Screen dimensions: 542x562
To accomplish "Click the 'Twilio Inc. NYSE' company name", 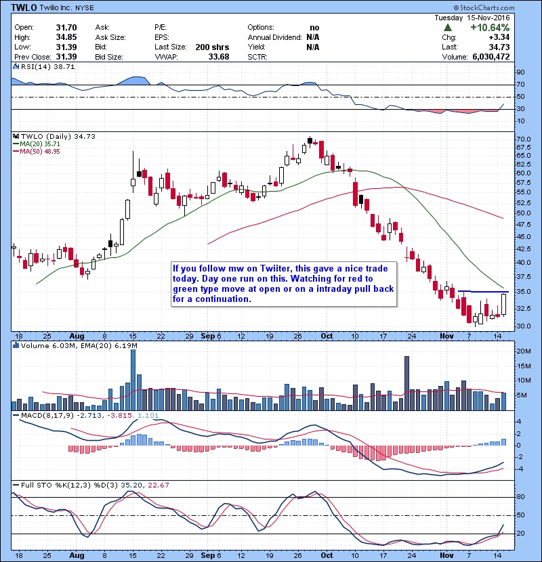I will [x=66, y=8].
